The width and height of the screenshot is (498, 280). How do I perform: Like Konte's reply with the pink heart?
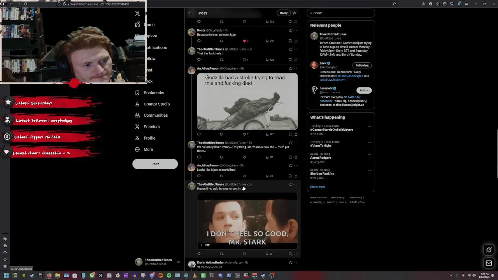(x=245, y=41)
